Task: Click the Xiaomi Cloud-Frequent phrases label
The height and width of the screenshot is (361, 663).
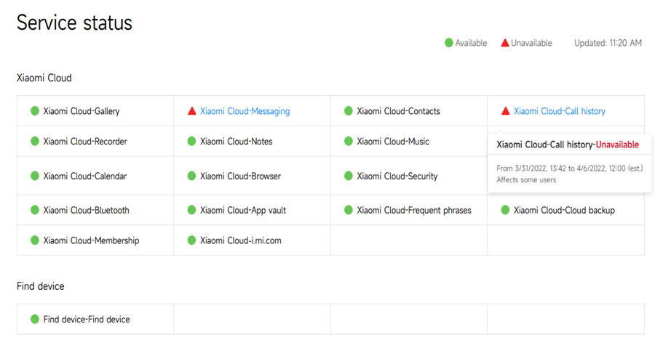Action: [x=413, y=210]
